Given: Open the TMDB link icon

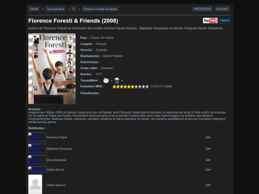Looking at the screenshot, I should coord(225,21).
